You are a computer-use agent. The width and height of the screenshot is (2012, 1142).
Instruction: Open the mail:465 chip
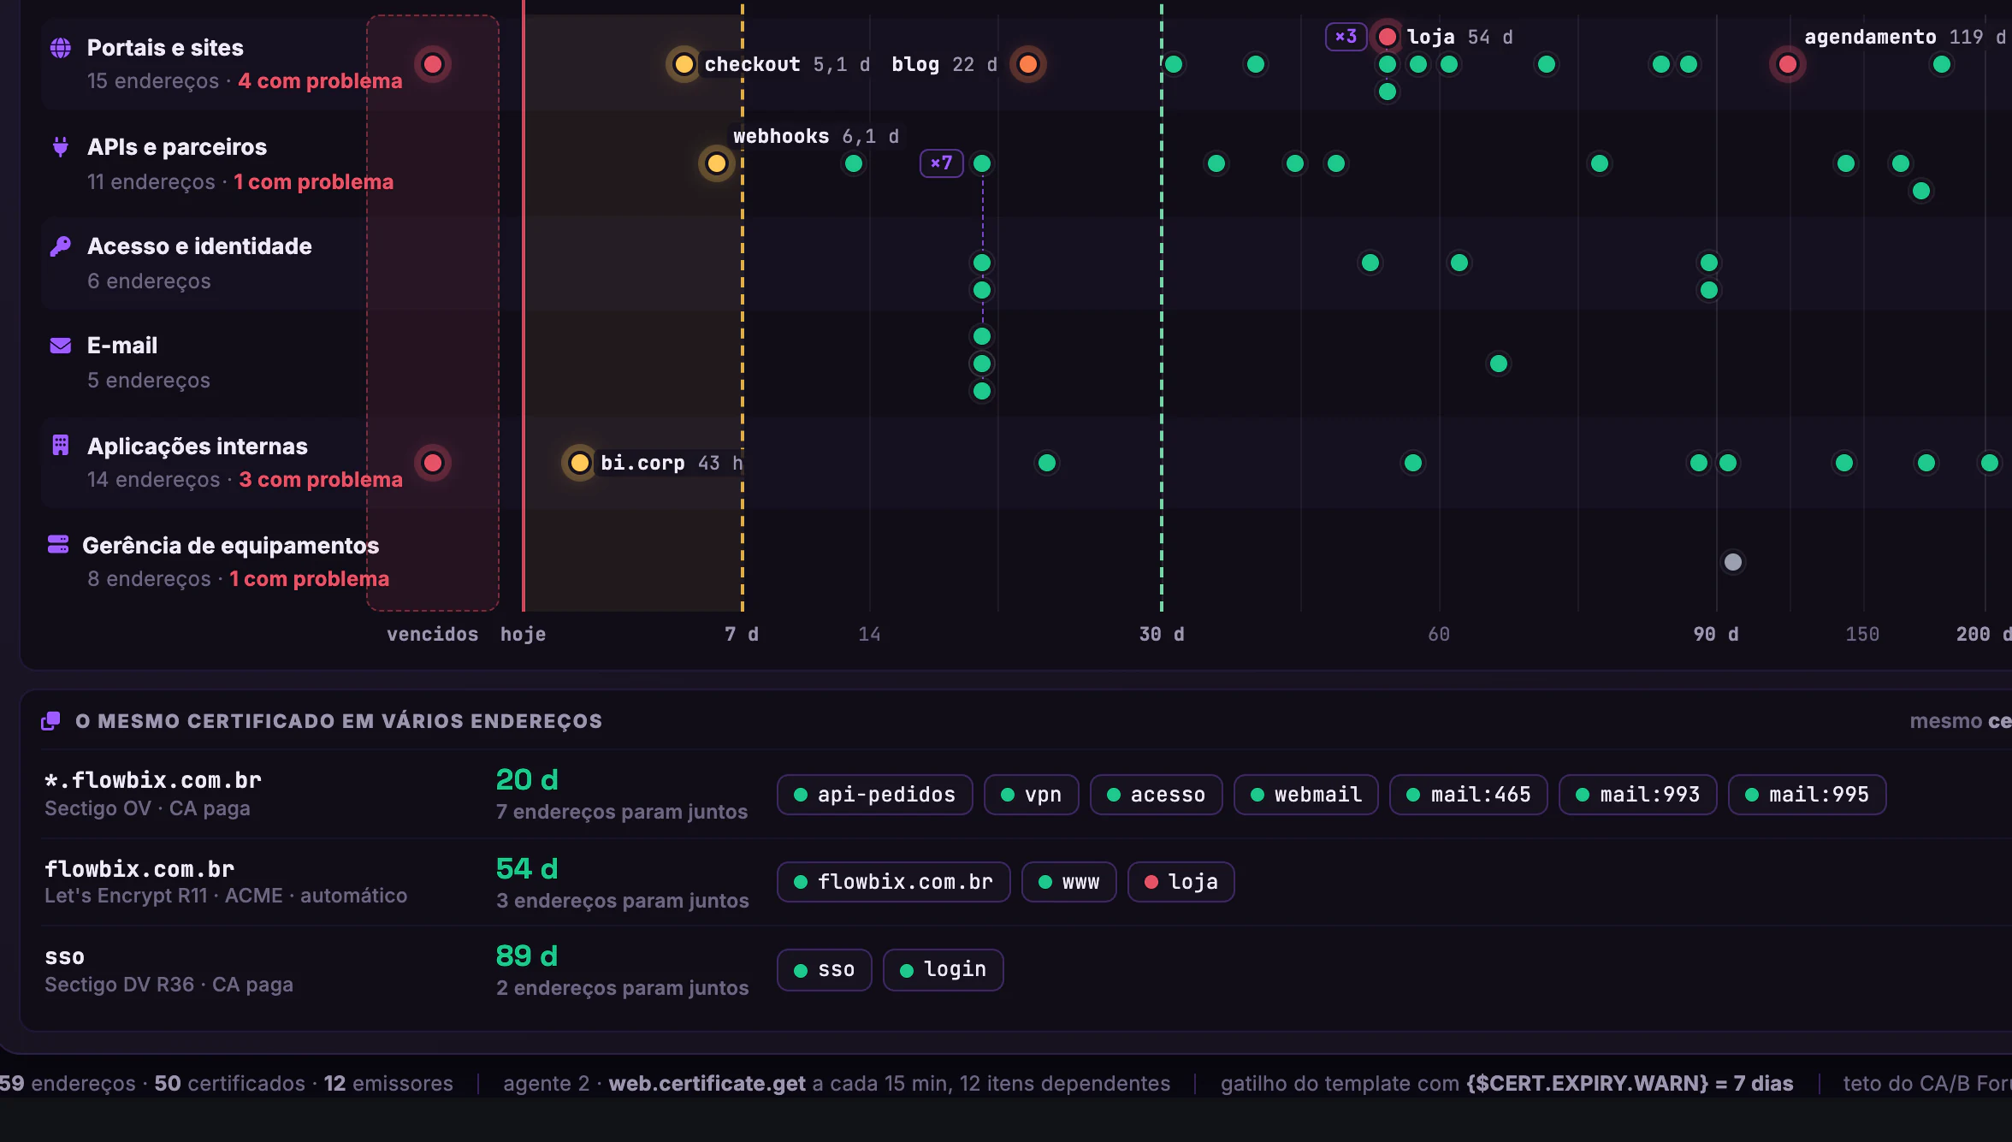(x=1469, y=795)
